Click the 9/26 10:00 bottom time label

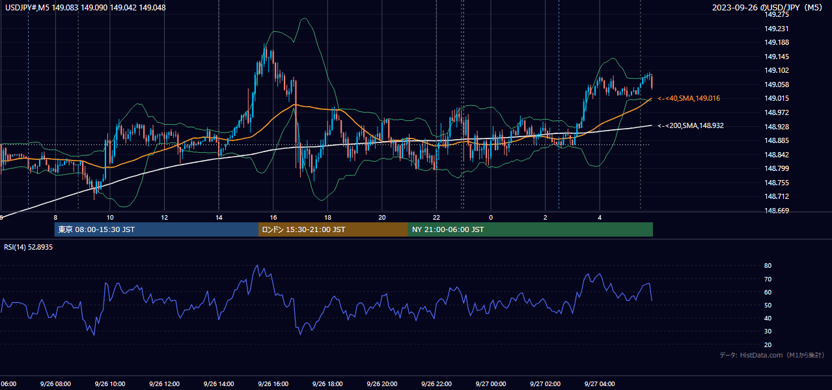point(109,384)
